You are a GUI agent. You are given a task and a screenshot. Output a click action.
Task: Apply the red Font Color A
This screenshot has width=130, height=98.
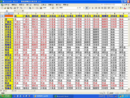(125, 8)
